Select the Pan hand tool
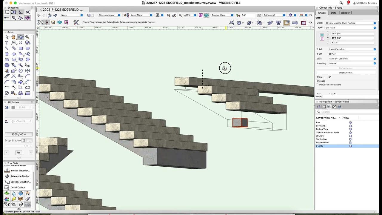This screenshot has height=215, width=382. (x=13, y=37)
